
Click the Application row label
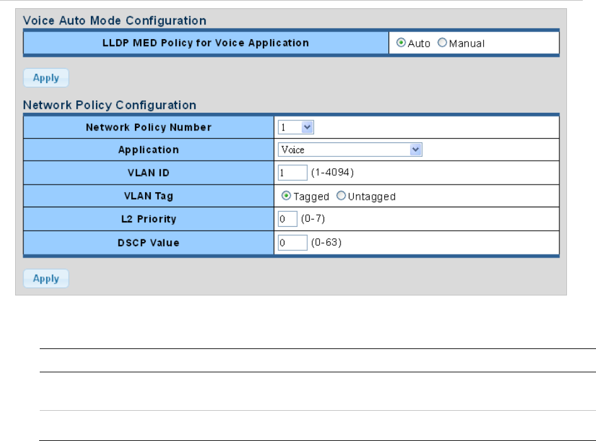(x=148, y=150)
